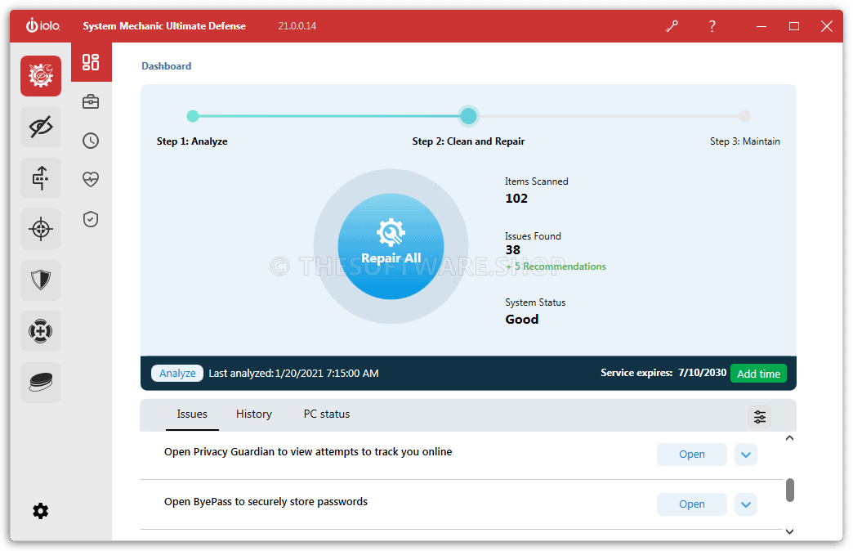Click the scroll up arrow of issues list
This screenshot has height=551, width=853.
pos(790,438)
